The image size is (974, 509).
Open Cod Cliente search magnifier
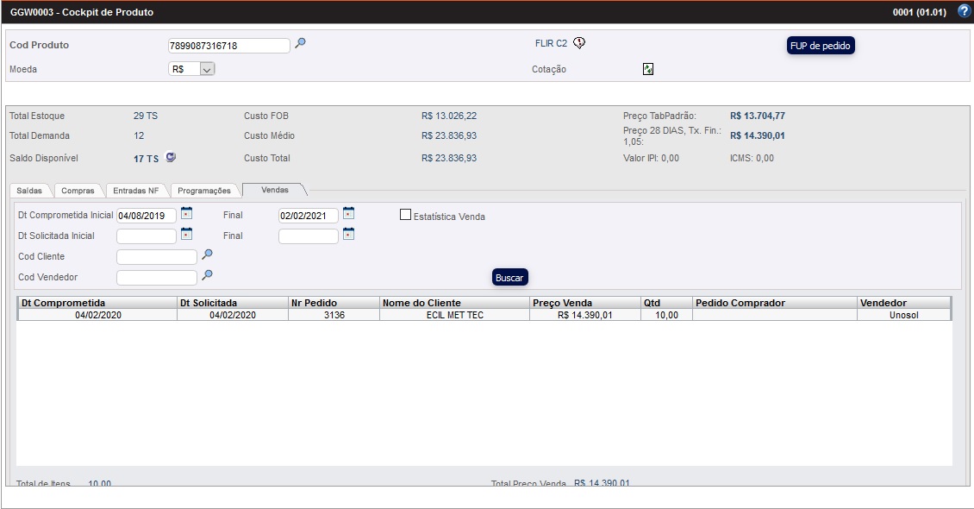pyautogui.click(x=207, y=255)
